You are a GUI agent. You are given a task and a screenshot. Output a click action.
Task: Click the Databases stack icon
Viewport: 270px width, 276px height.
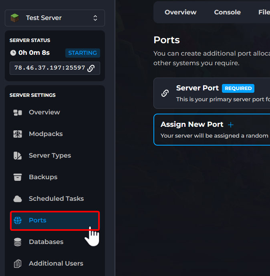(x=18, y=242)
